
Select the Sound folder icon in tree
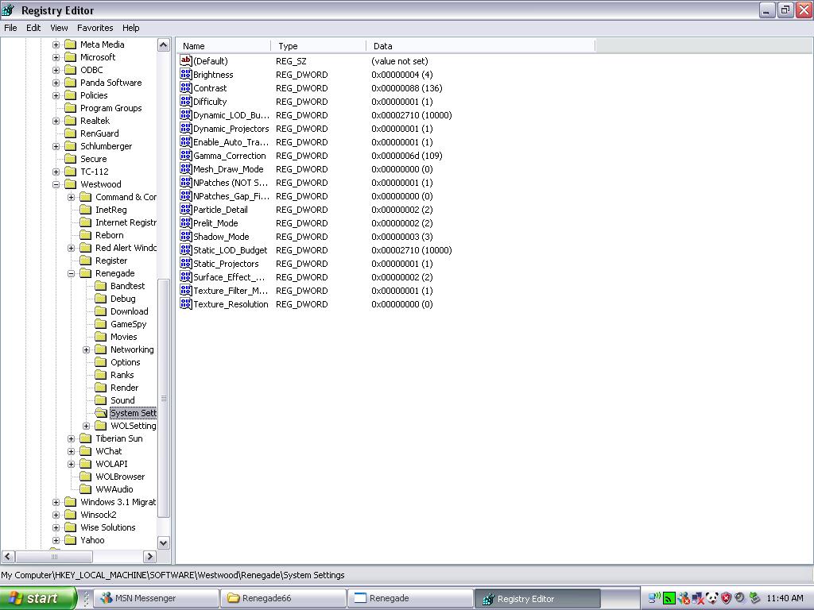(x=100, y=400)
